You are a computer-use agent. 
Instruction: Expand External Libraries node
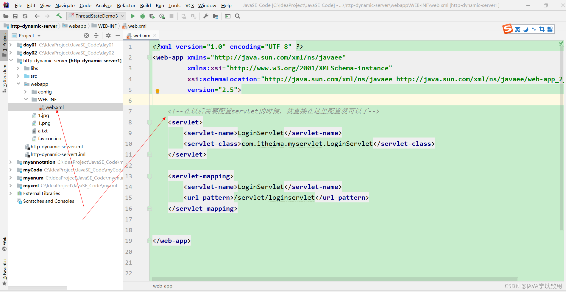11,193
